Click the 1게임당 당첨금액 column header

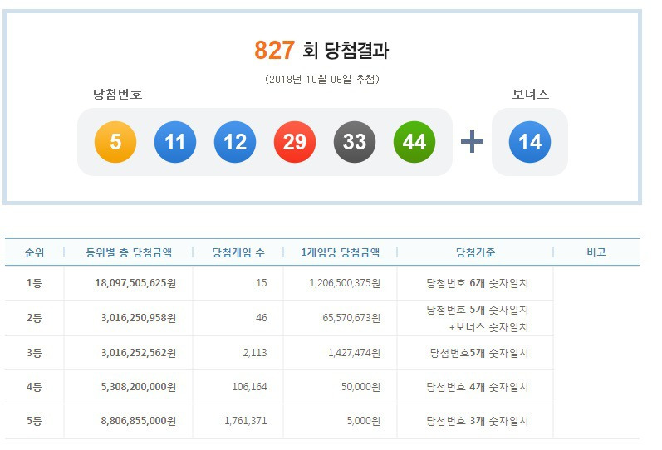[x=341, y=252]
